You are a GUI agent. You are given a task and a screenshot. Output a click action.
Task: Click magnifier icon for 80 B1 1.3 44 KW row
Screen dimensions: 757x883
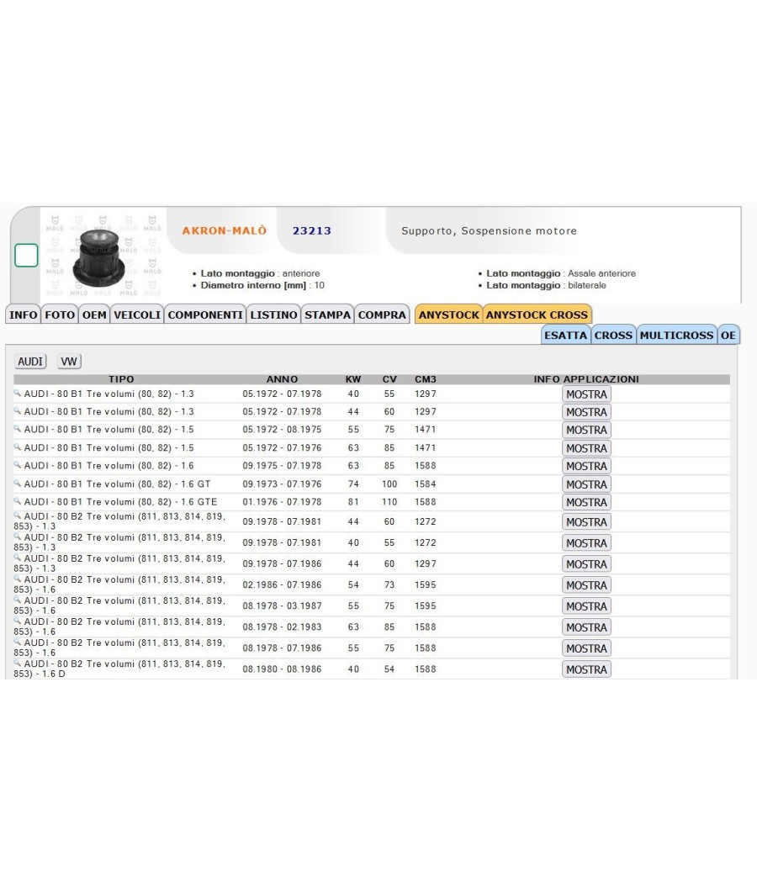click(x=18, y=410)
